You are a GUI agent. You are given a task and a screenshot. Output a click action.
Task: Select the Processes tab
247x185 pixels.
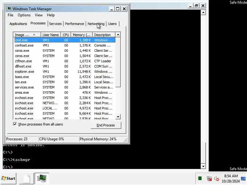coord(38,23)
